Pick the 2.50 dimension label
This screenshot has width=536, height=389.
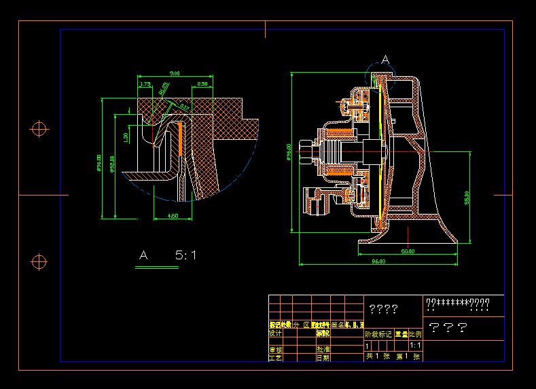pyautogui.click(x=202, y=84)
